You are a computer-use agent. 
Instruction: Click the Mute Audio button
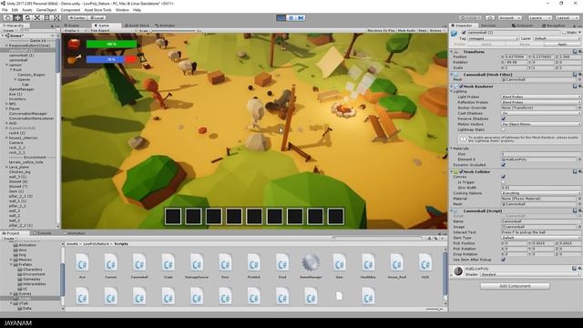click(406, 30)
